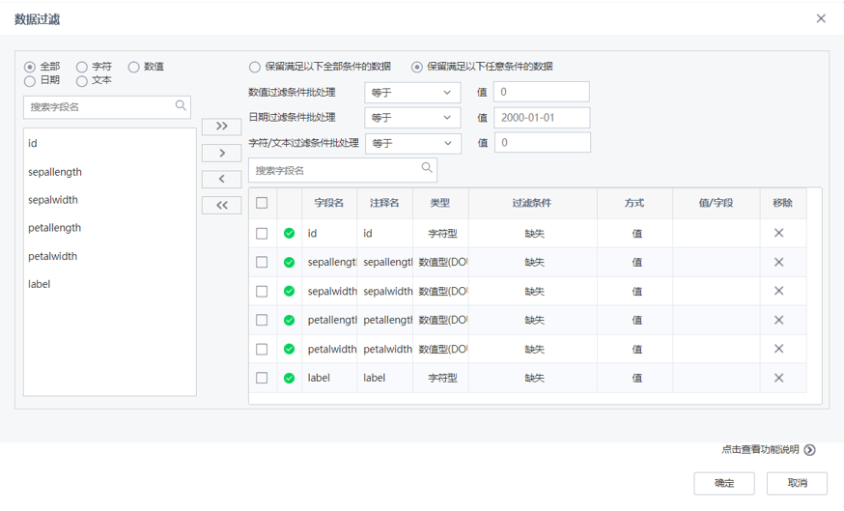844x511 pixels.
Task: Open the 方式 值 cell of sepallength row
Action: (x=635, y=262)
